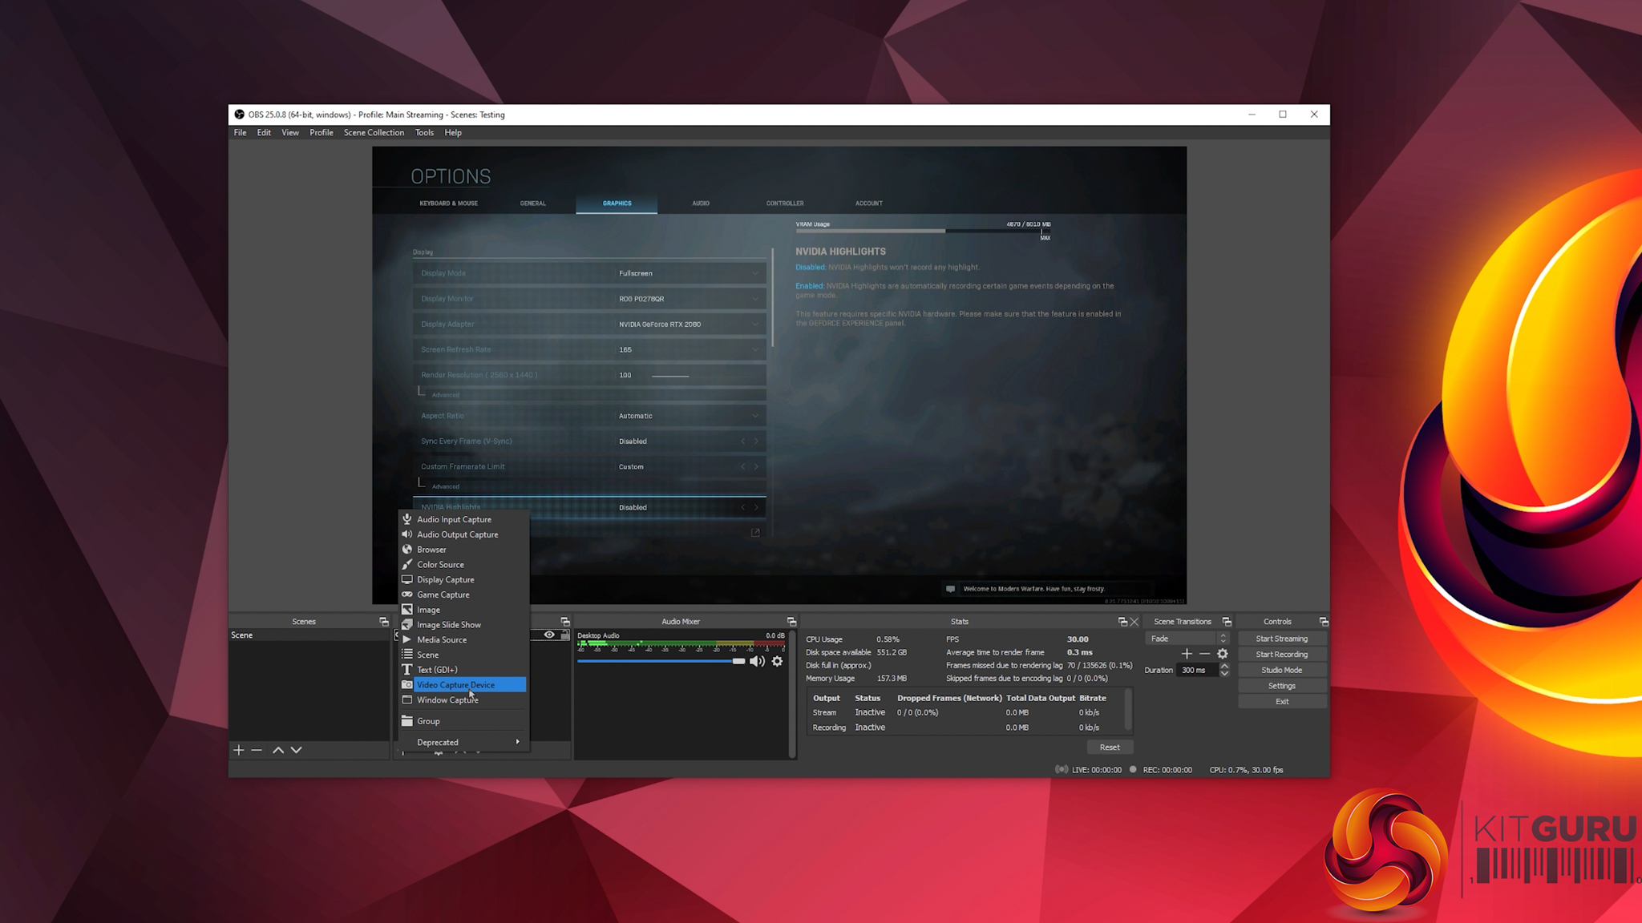Viewport: 1642px width, 923px height.
Task: Move scene down with arrow icon
Action: (x=297, y=750)
